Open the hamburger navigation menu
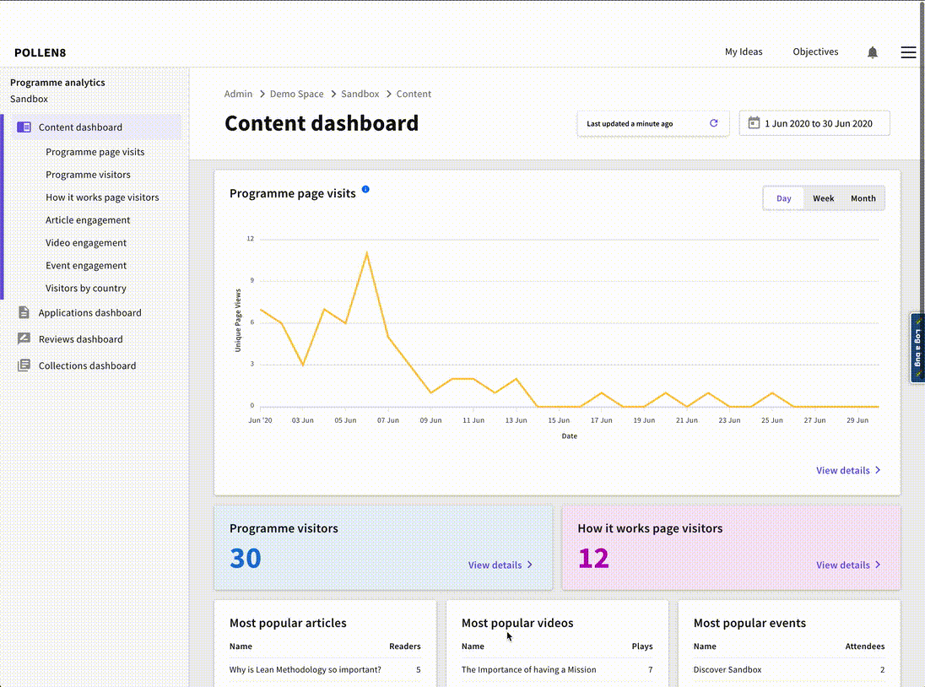Screen dimensions: 925x687 click(908, 52)
